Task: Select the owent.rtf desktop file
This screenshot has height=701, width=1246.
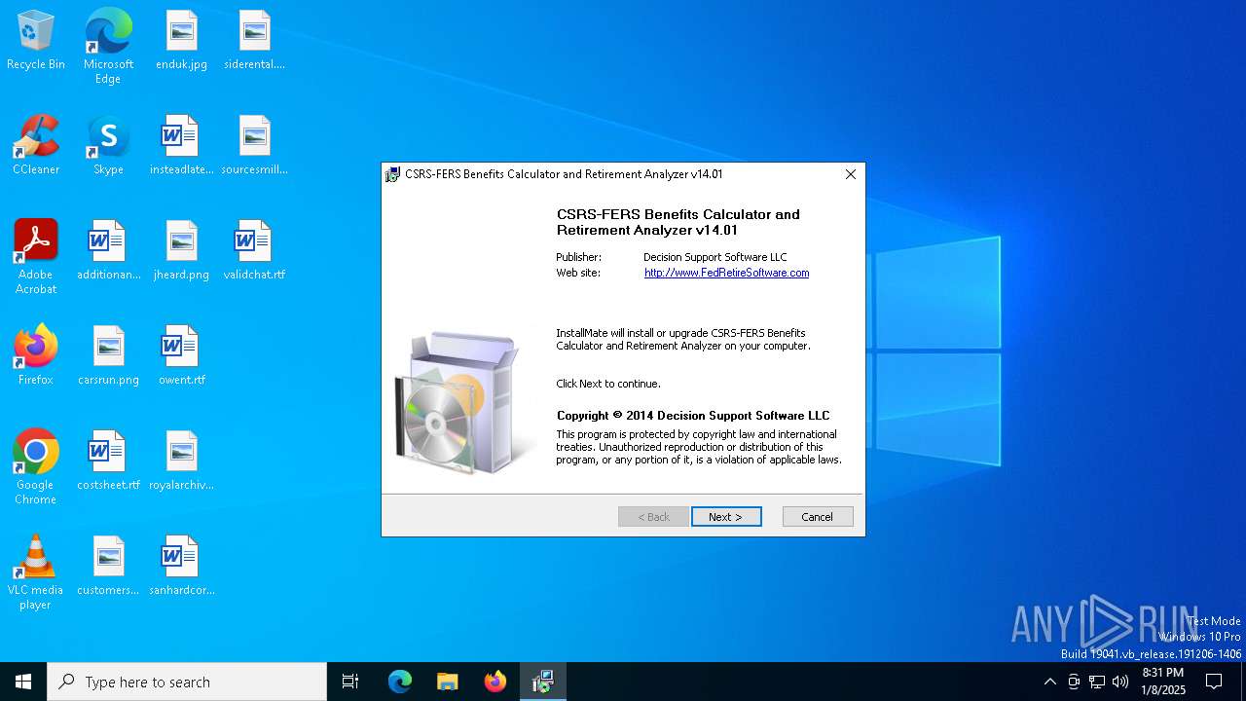Action: click(x=181, y=356)
